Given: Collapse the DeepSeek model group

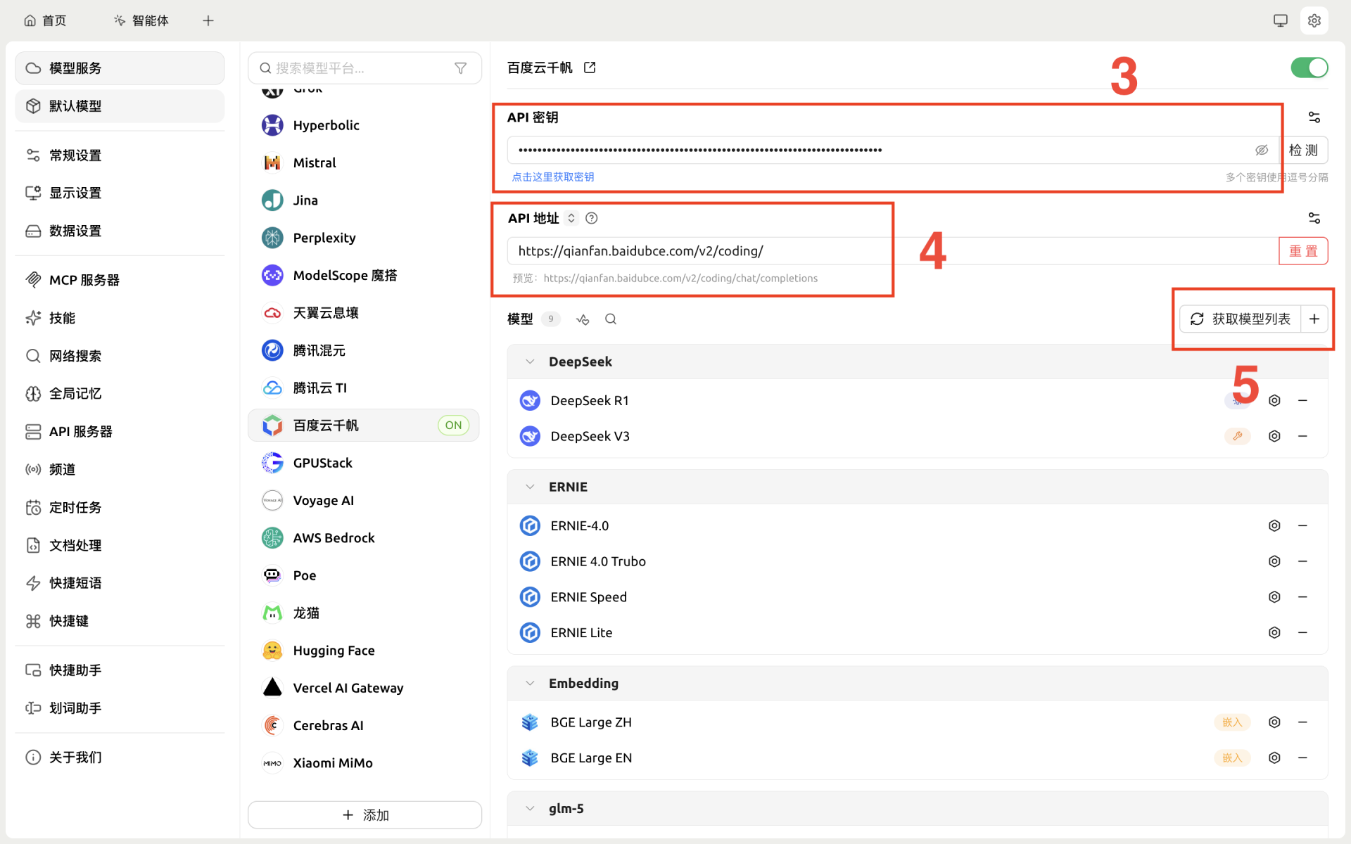Looking at the screenshot, I should (530, 362).
